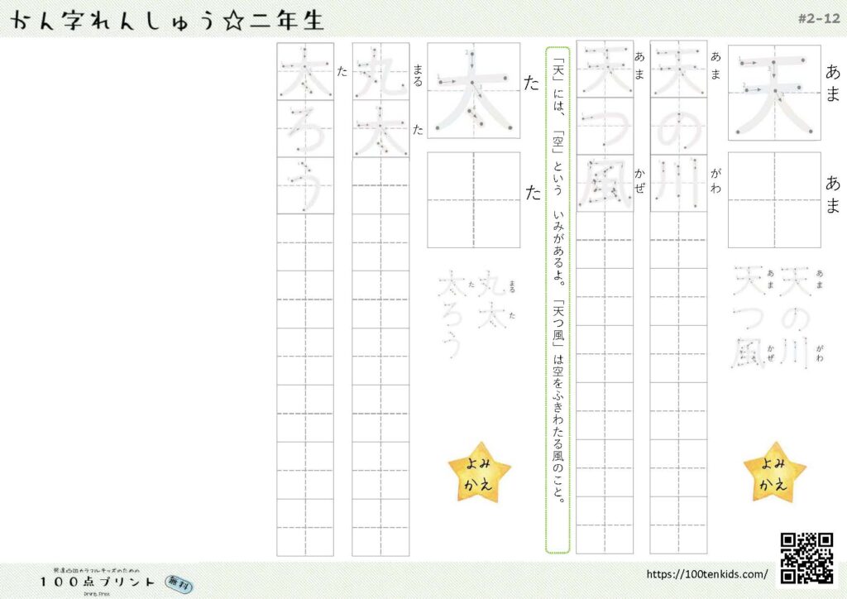The width and height of the screenshot is (847, 599).
Task: Click the 風 character in the 天つ風 column
Action: click(x=604, y=183)
